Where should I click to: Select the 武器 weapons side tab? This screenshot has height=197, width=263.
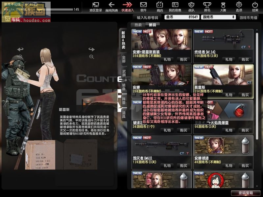point(124,73)
